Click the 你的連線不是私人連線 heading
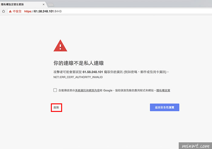 coord(78,63)
